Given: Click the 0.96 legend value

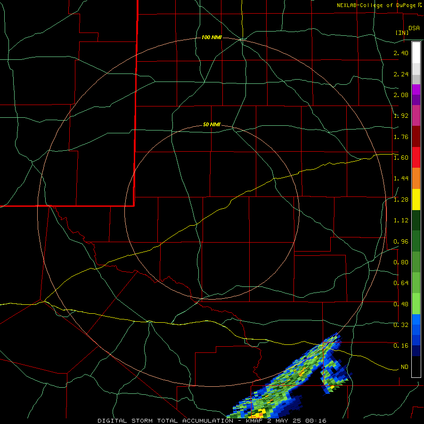Looking at the screenshot, I should click(401, 242).
